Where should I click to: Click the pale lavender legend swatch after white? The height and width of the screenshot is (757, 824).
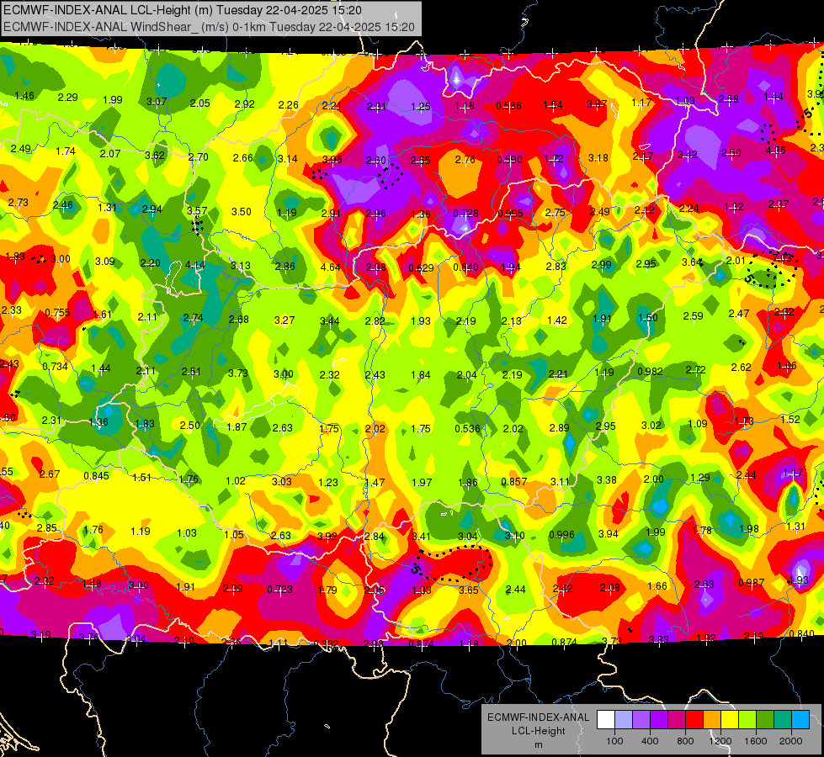624,720
